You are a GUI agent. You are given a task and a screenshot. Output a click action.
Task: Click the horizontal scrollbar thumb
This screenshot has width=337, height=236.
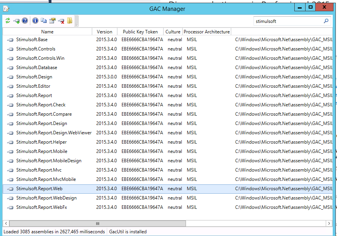pos(97,223)
